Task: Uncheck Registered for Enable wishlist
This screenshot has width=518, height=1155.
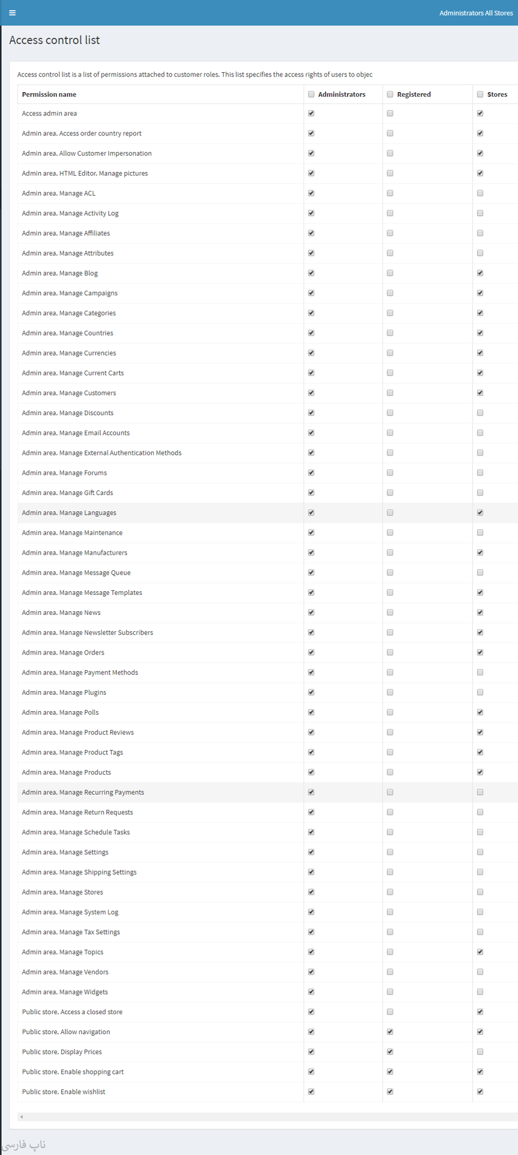Action: (390, 1092)
